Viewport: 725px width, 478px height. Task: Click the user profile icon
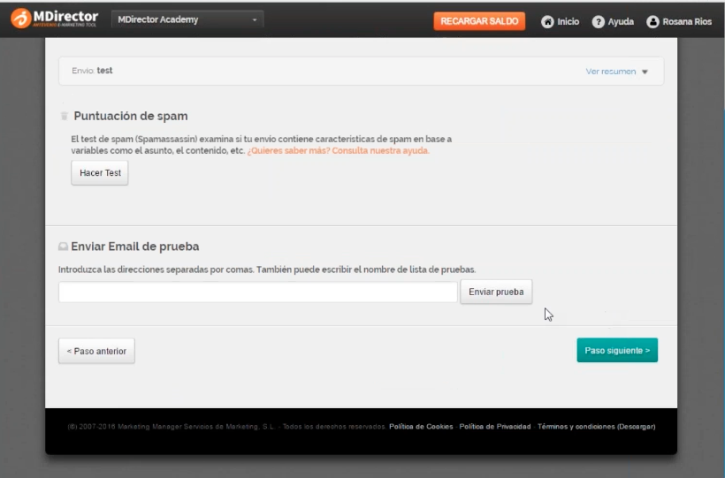(x=652, y=22)
